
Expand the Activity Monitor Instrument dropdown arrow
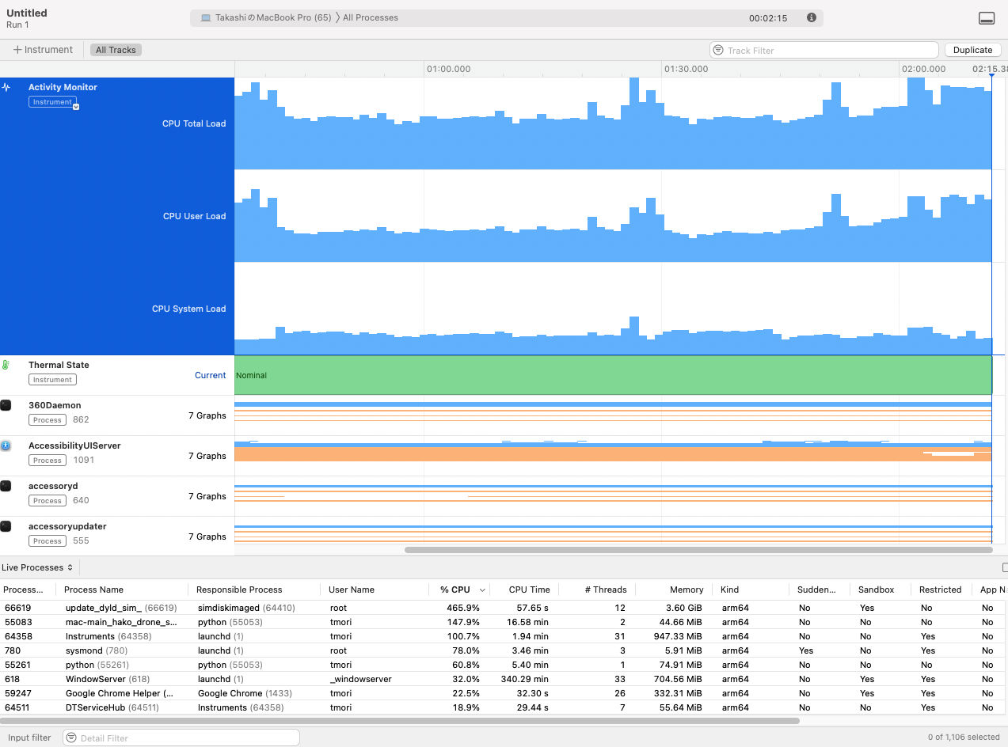coord(76,106)
